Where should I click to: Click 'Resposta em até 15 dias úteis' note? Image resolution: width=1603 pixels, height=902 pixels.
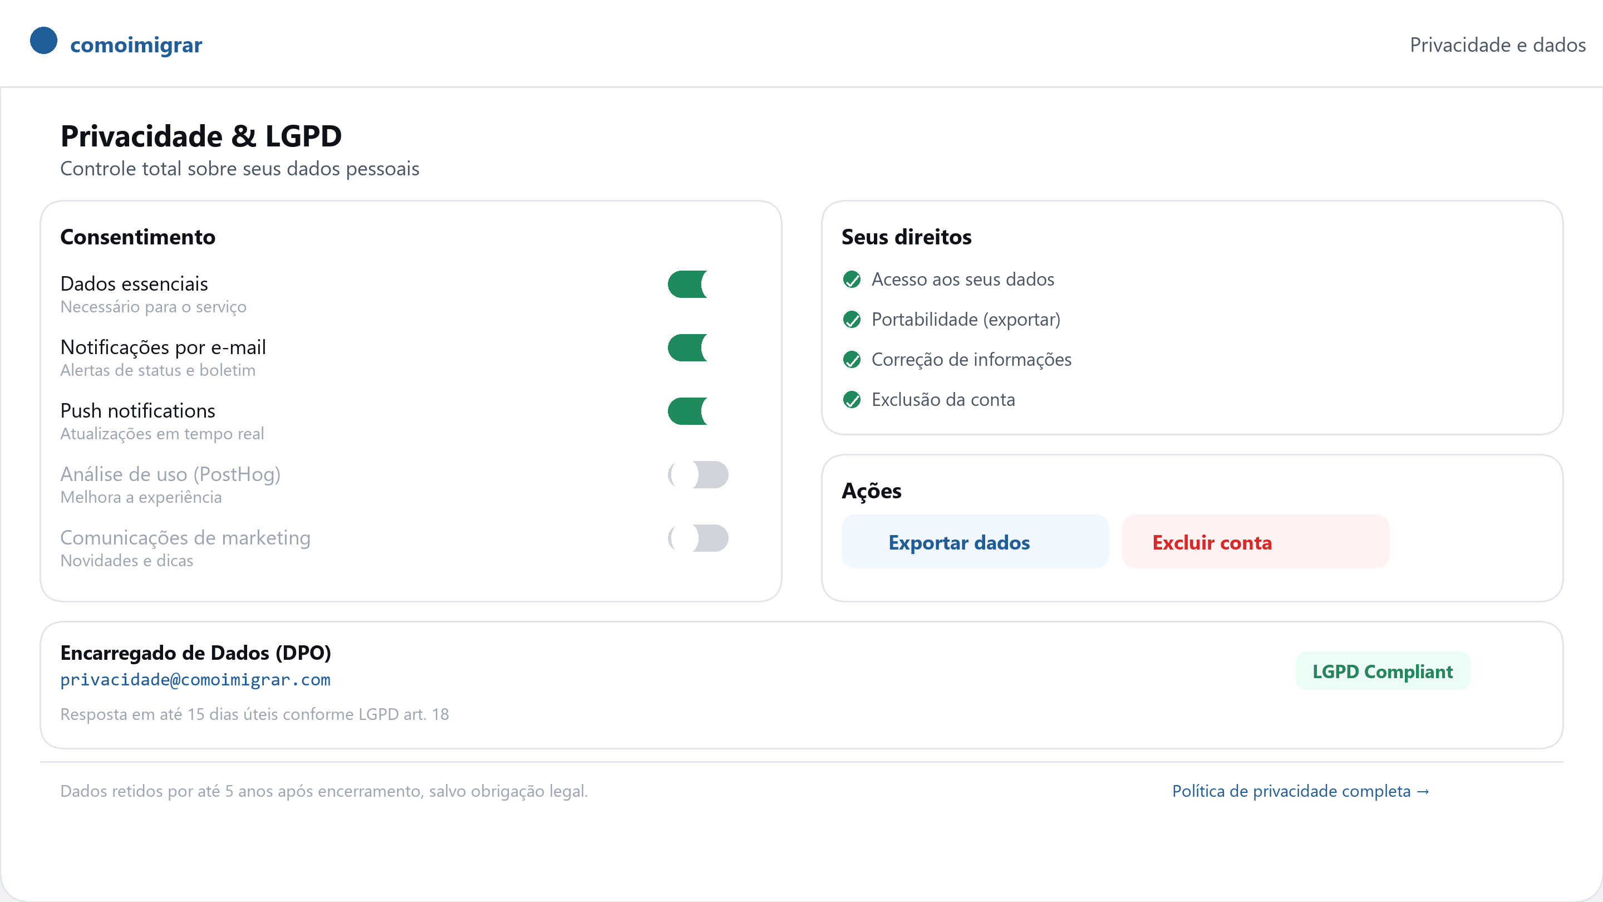click(x=254, y=714)
